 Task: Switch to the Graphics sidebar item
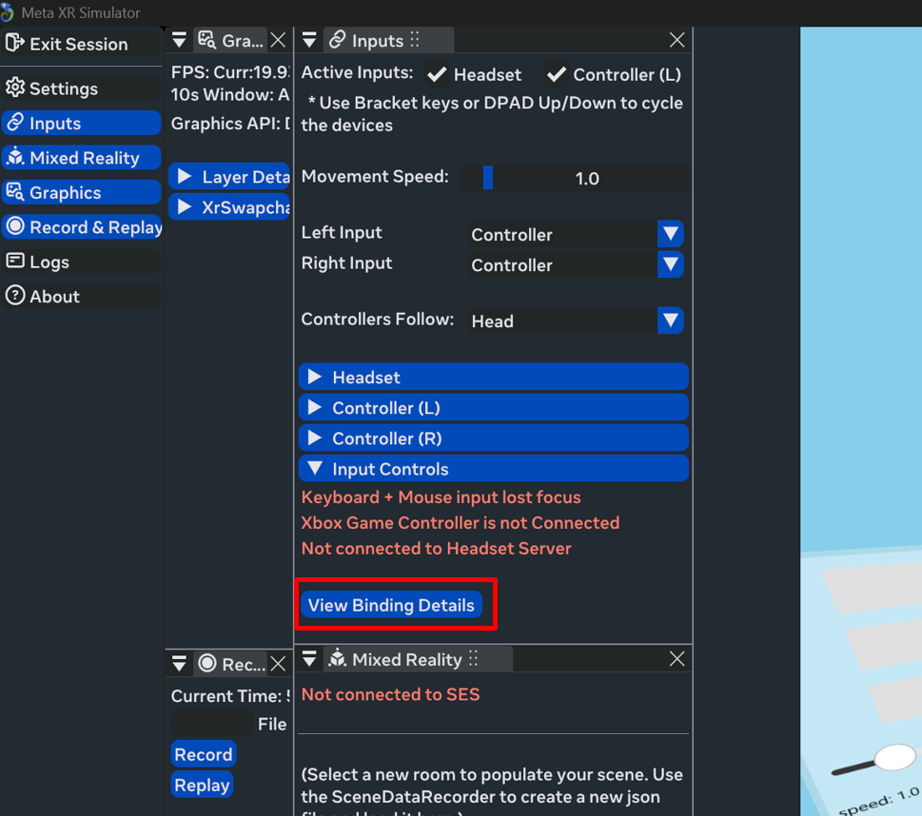[x=65, y=192]
